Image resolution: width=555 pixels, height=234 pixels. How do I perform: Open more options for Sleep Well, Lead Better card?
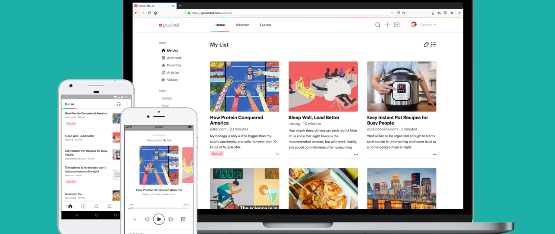click(x=356, y=154)
